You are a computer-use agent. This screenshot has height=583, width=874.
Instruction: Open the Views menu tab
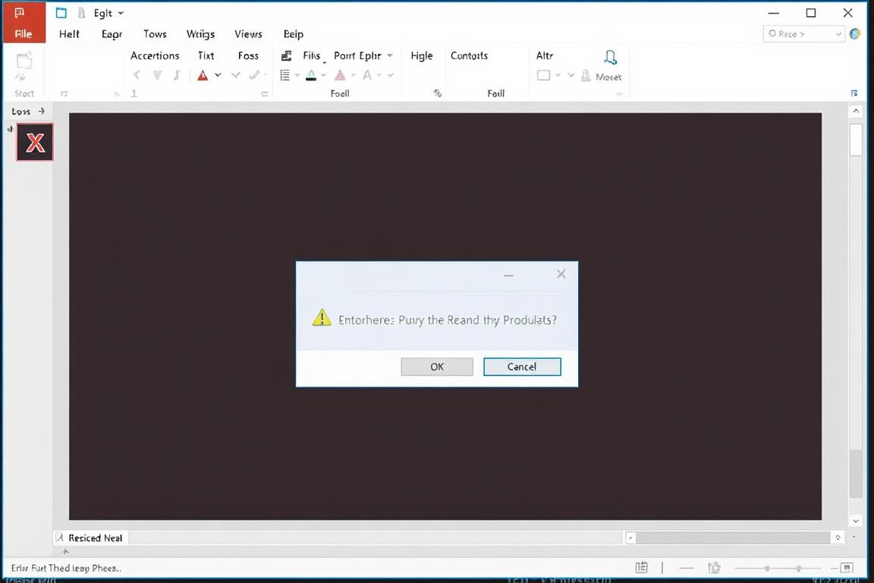pyautogui.click(x=248, y=34)
